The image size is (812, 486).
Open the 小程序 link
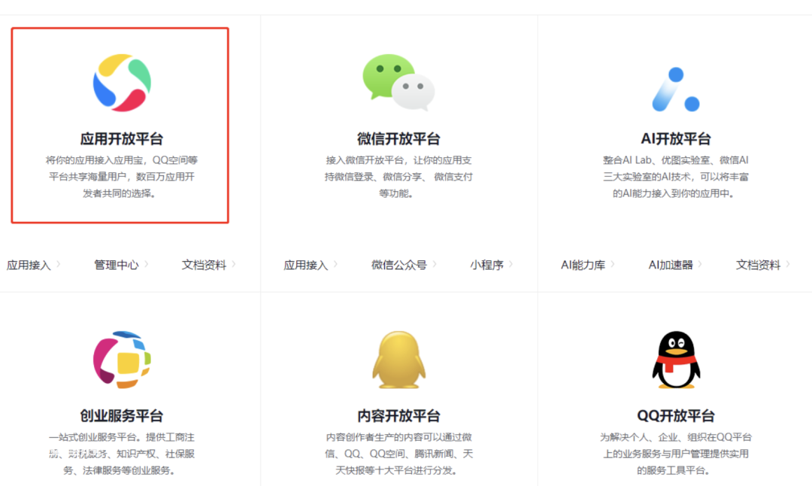(x=486, y=266)
